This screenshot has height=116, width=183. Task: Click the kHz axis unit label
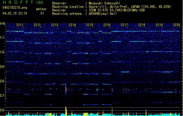coord(3,23)
